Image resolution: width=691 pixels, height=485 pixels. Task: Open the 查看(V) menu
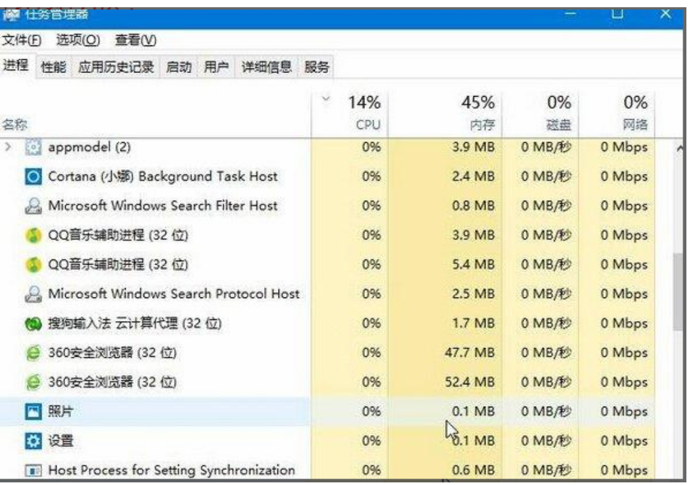(x=135, y=40)
